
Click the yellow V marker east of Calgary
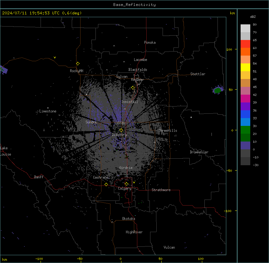tap(134, 182)
